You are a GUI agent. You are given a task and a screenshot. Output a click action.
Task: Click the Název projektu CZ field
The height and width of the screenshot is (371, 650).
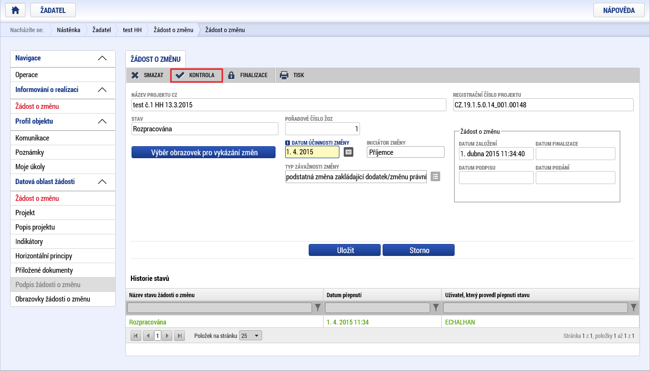289,104
